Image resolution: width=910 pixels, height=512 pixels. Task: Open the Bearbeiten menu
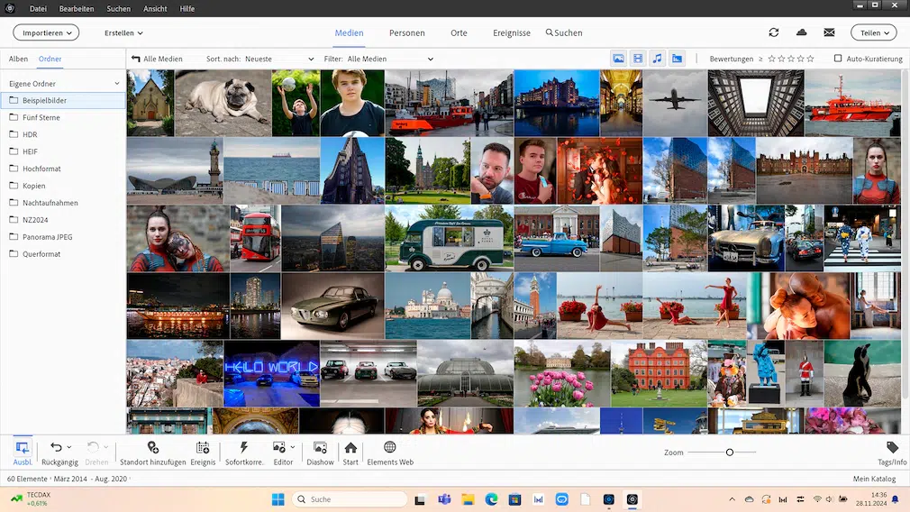tap(77, 8)
